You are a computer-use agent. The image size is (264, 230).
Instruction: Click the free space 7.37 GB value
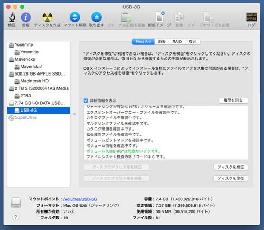(185, 206)
